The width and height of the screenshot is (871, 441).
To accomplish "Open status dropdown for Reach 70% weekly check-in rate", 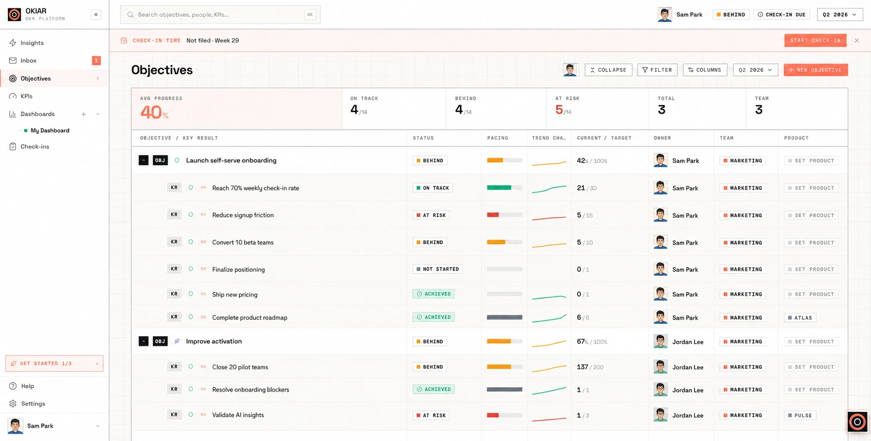I will pyautogui.click(x=434, y=188).
